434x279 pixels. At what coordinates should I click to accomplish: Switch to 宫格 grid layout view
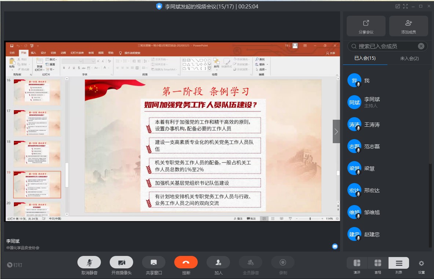click(x=378, y=263)
